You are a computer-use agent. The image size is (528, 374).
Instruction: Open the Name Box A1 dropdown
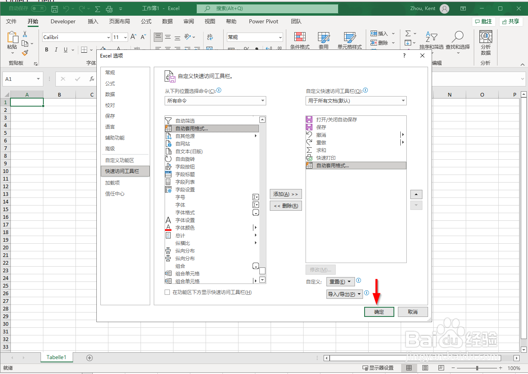[38, 79]
